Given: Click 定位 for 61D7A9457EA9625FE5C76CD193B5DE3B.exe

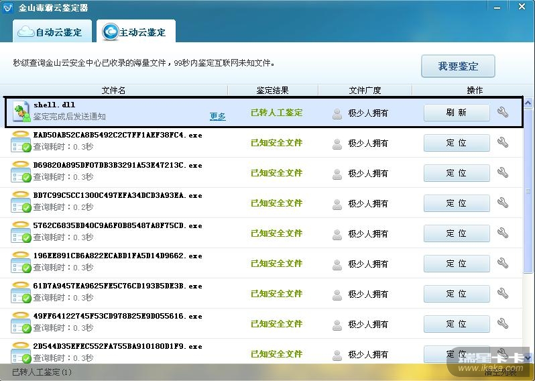Looking at the screenshot, I should tap(457, 294).
